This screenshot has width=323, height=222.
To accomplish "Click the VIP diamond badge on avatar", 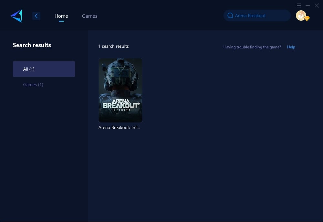I will pyautogui.click(x=307, y=18).
